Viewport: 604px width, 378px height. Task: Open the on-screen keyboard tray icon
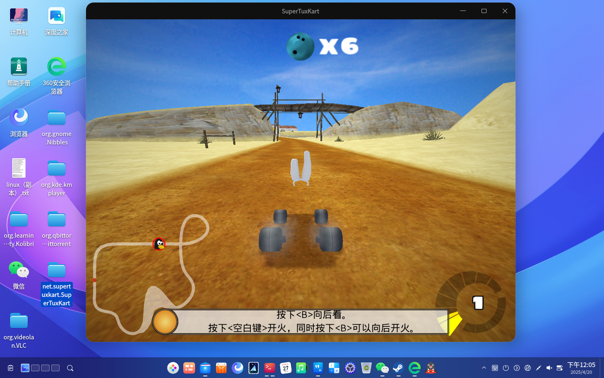(495, 368)
